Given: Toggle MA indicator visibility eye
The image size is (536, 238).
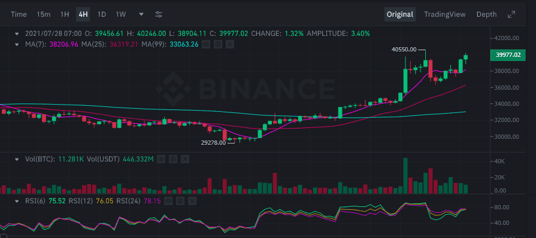Looking at the screenshot, I should tap(205, 44).
